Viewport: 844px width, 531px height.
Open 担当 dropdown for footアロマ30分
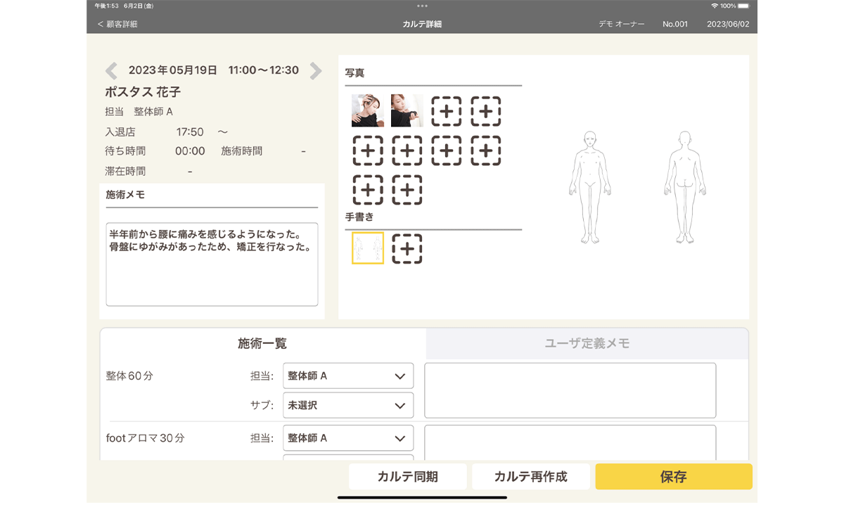pyautogui.click(x=348, y=437)
